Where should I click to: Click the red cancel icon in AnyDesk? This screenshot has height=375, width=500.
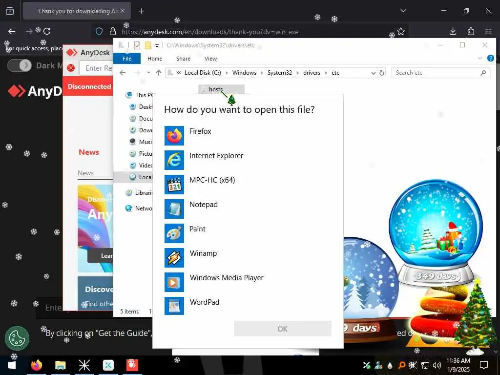click(x=71, y=68)
